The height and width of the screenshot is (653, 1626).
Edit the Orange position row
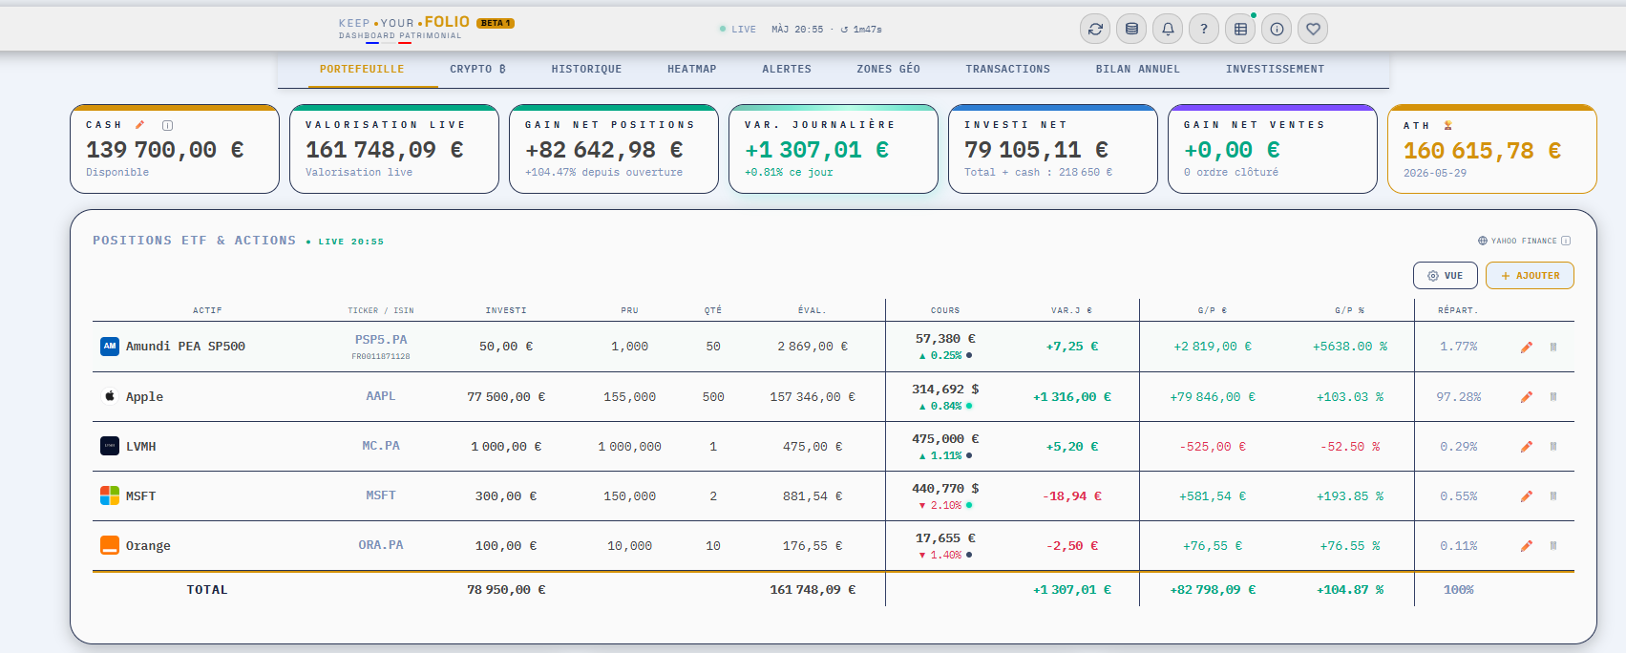point(1527,546)
